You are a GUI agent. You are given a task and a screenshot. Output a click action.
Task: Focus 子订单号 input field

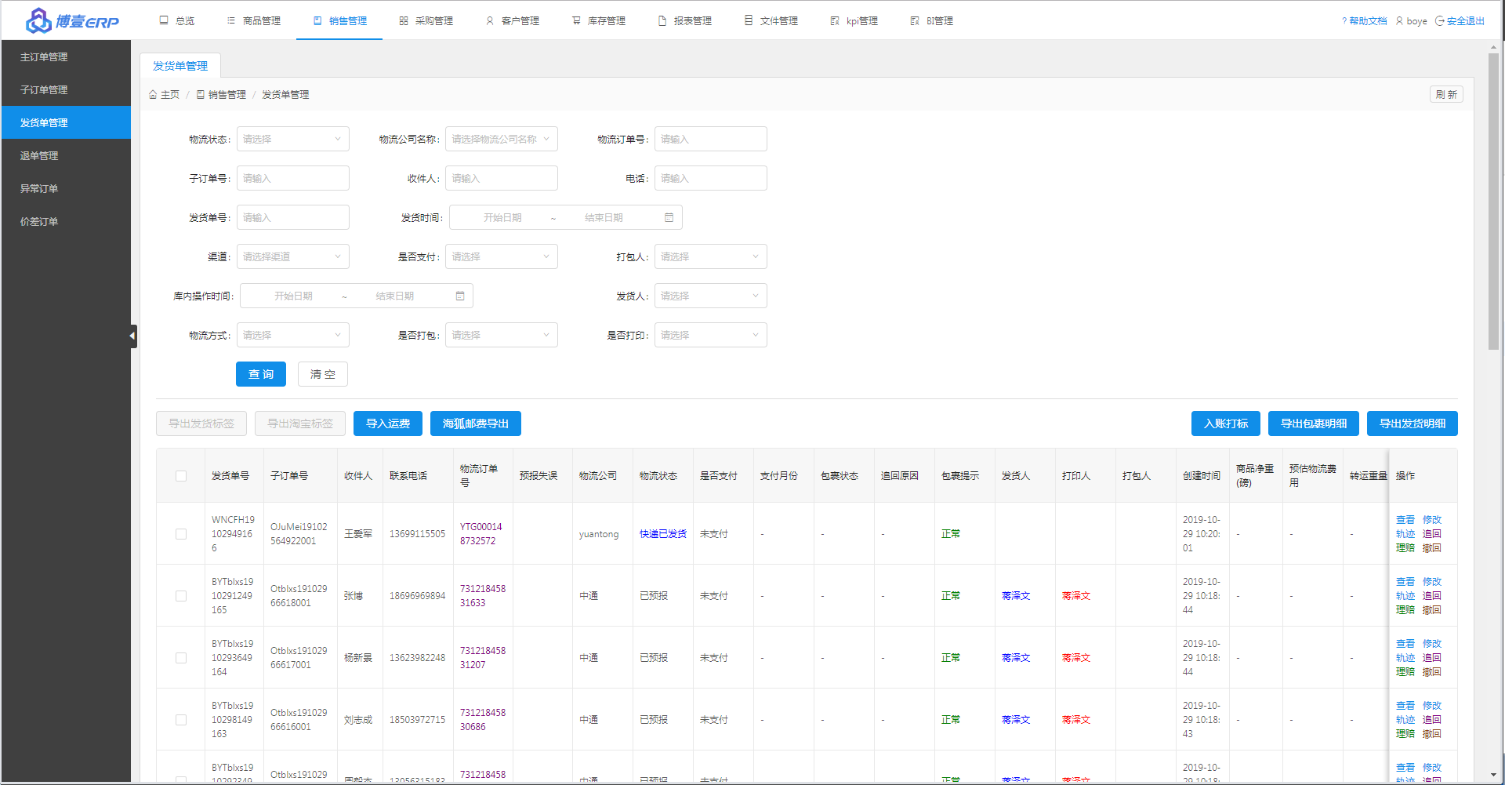pos(293,178)
